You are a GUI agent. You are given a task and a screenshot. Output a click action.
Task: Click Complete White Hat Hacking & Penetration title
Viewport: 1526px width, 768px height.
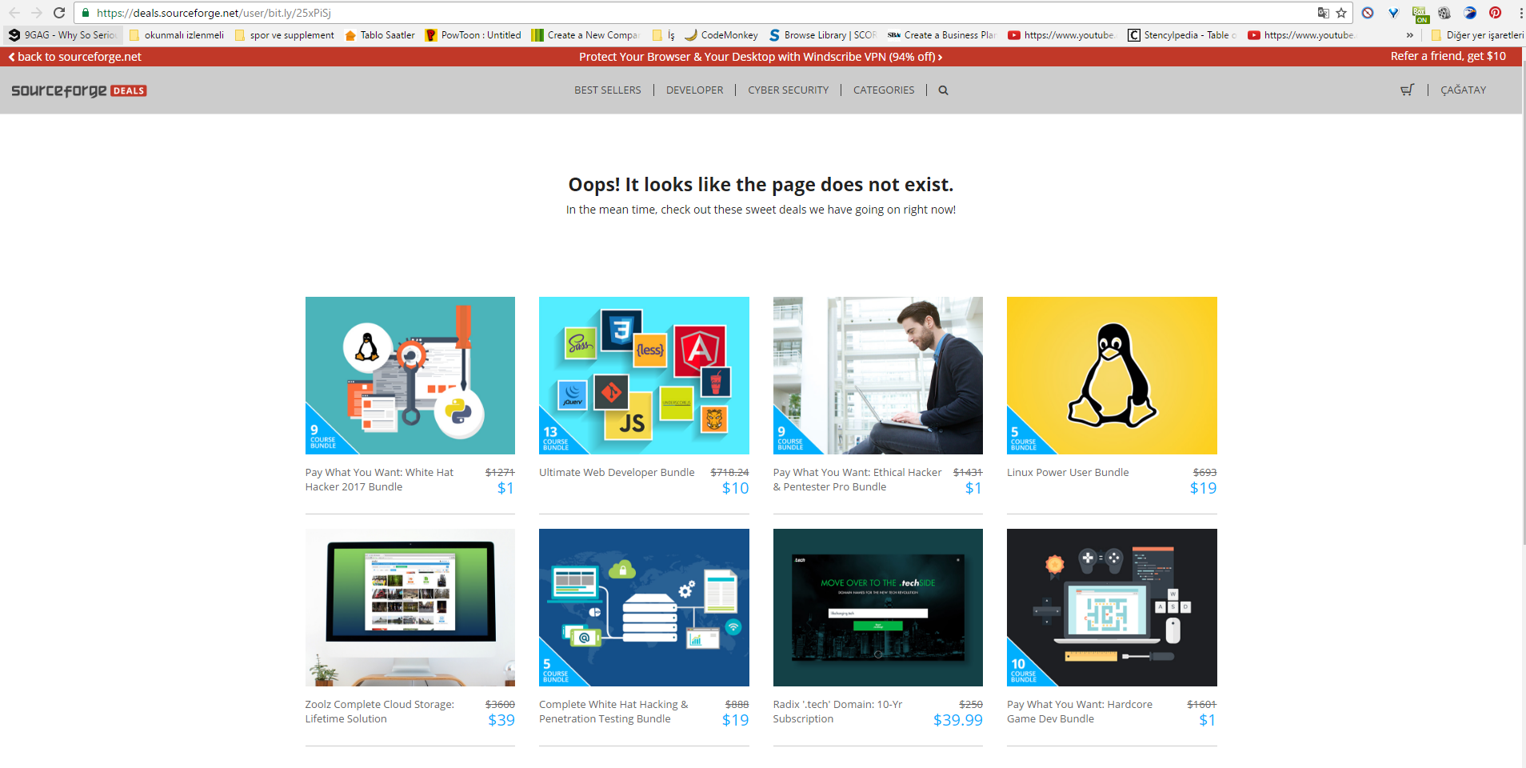click(x=613, y=711)
